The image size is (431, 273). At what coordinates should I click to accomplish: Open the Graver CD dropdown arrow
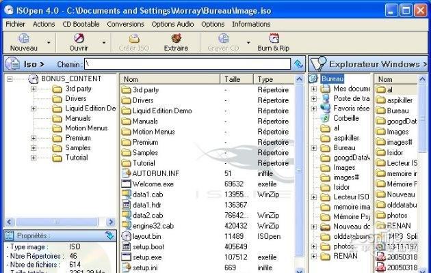[248, 42]
